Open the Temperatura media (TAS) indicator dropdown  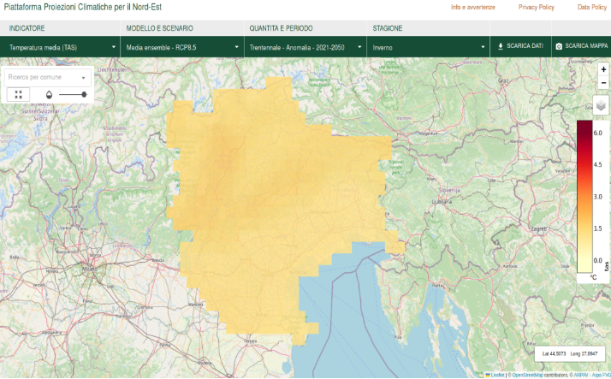point(61,47)
